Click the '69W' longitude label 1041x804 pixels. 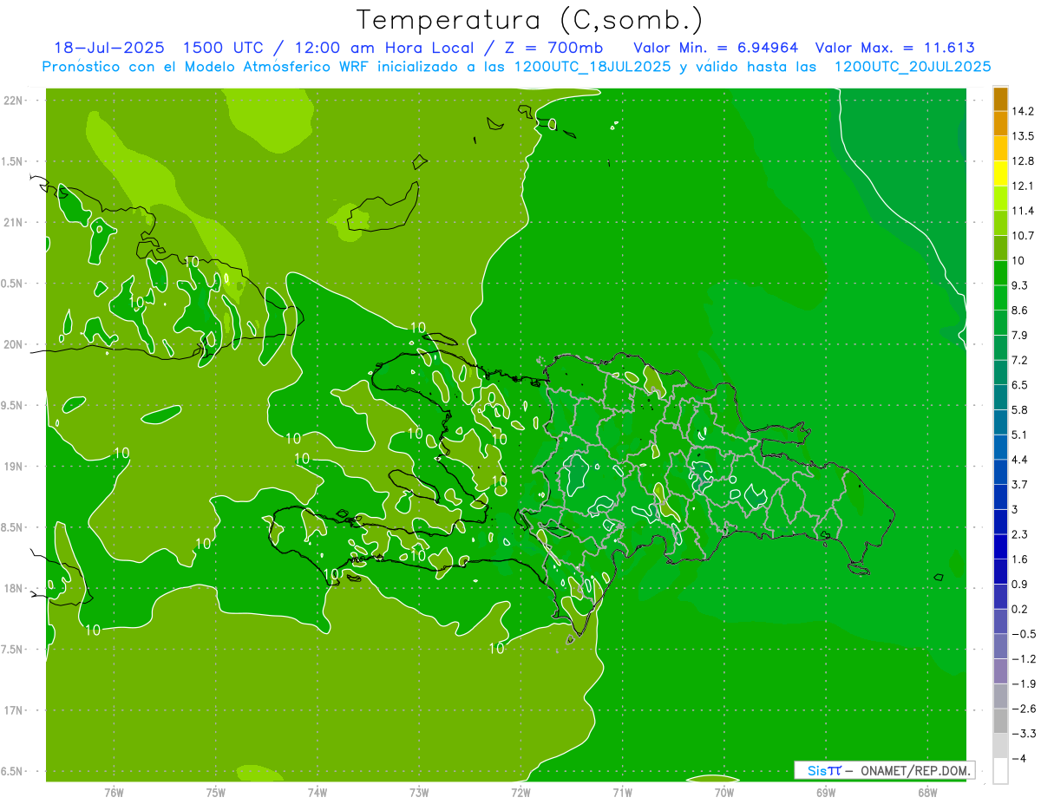tap(826, 793)
